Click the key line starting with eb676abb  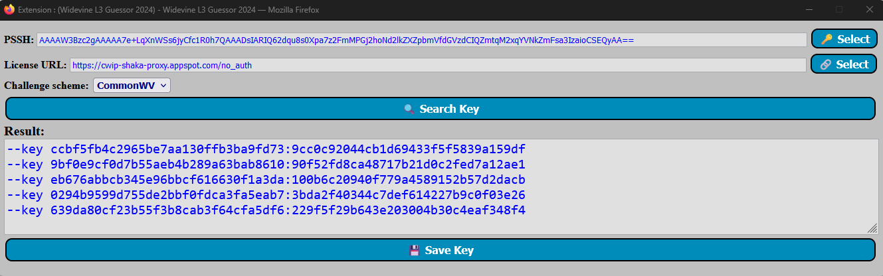point(266,180)
